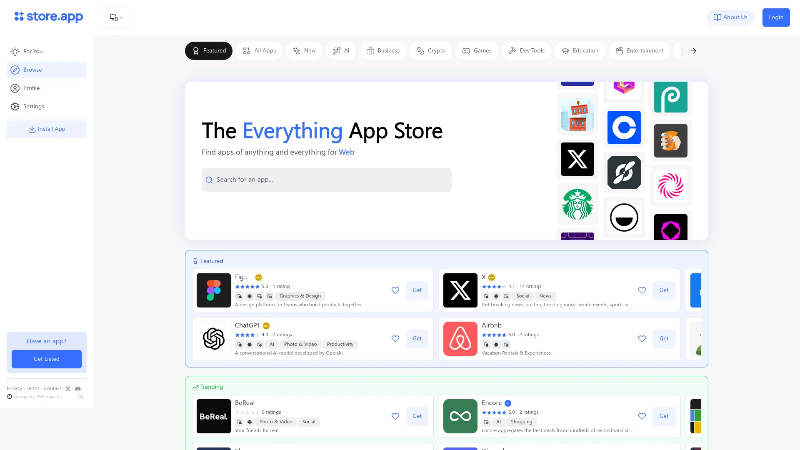This screenshot has width=800, height=450.
Task: Open the BeReal app icon
Action: (x=214, y=416)
